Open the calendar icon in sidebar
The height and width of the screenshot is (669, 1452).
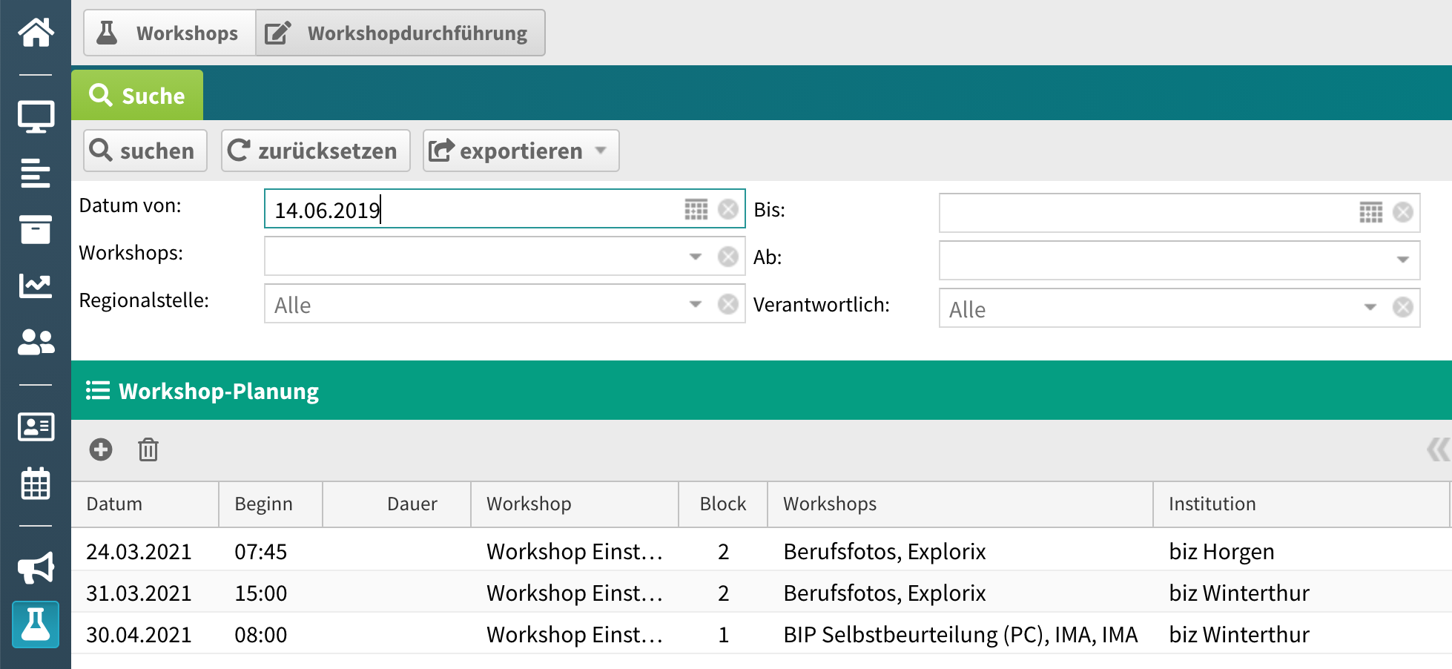pyautogui.click(x=36, y=483)
